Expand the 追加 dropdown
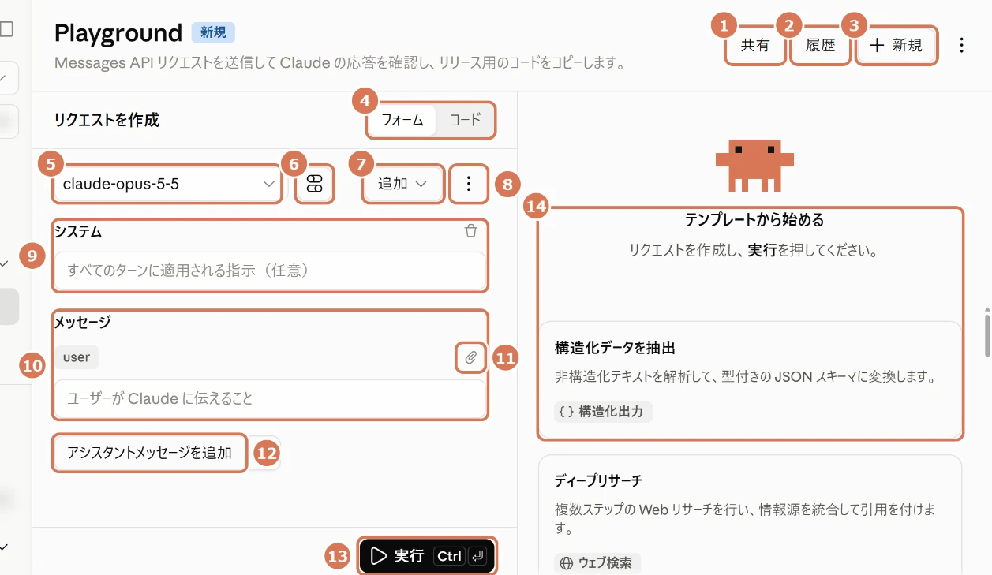 [402, 184]
